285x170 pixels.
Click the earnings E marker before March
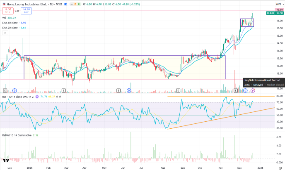tap(64, 90)
